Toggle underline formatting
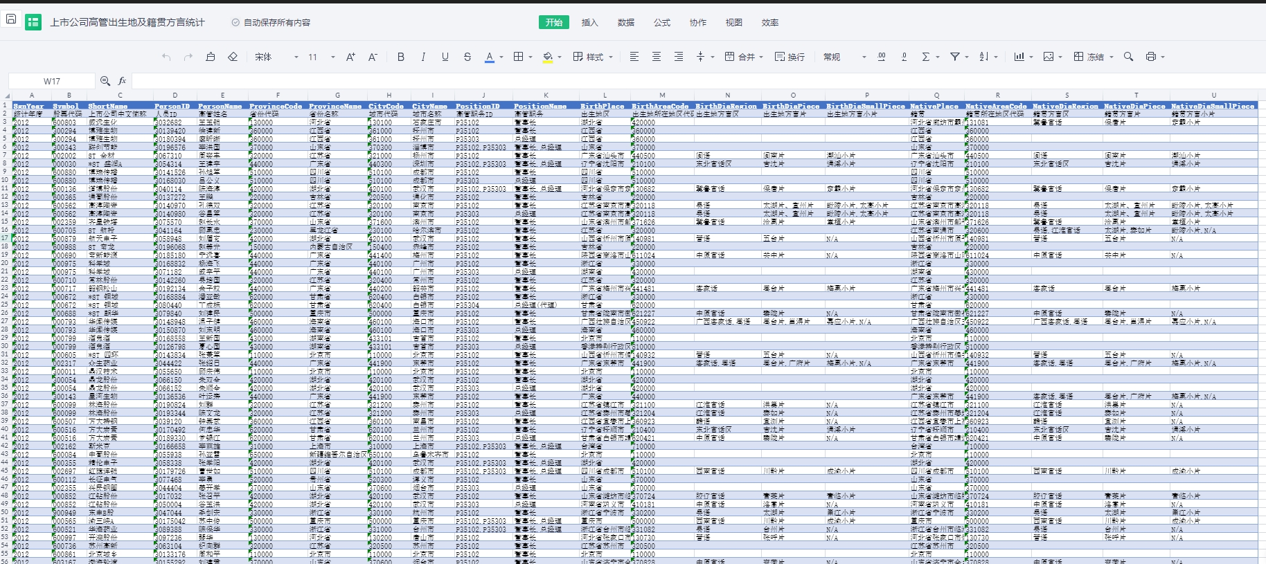This screenshot has width=1266, height=564. (445, 57)
